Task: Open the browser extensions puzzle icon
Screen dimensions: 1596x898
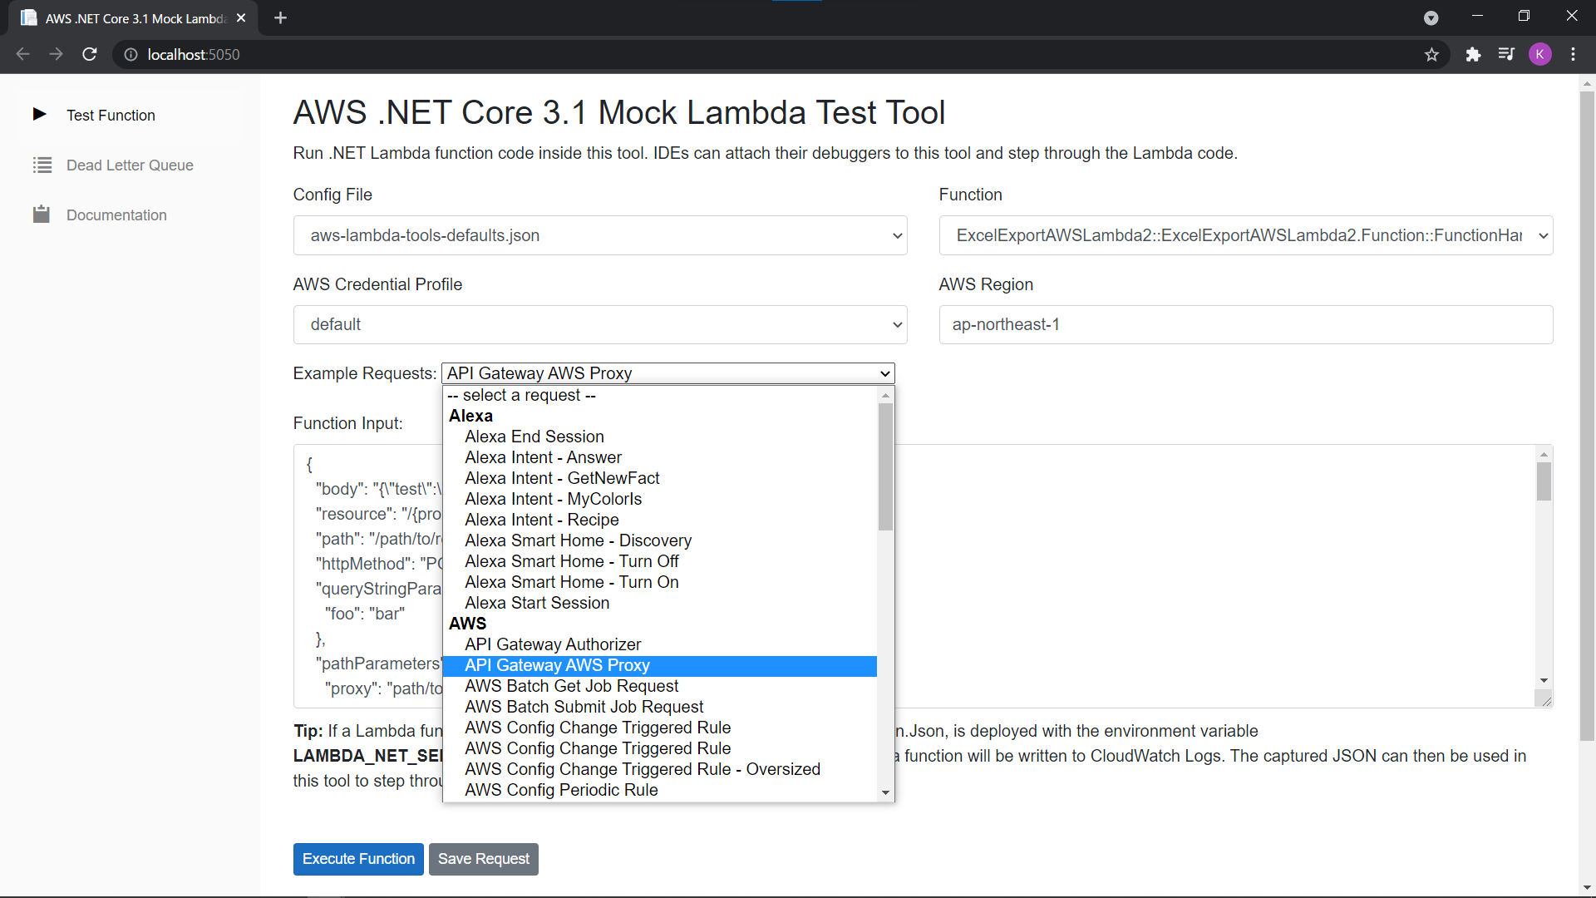Action: tap(1473, 55)
